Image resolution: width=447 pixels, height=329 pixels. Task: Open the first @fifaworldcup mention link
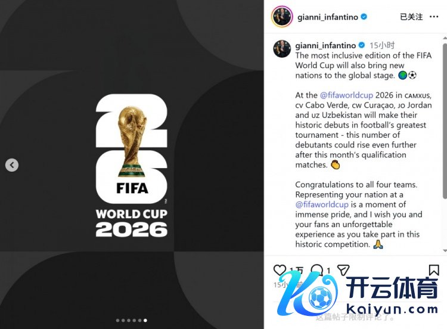(346, 95)
